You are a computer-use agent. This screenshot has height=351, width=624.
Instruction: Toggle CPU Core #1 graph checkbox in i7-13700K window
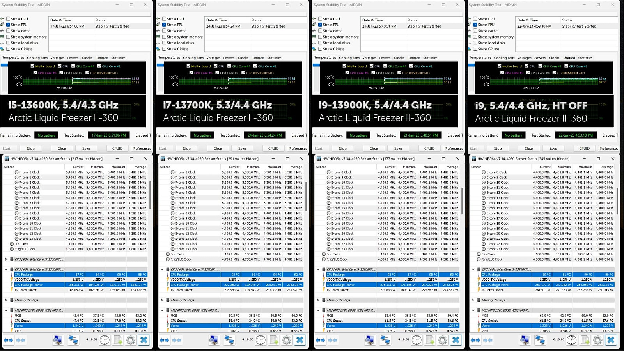click(x=229, y=66)
